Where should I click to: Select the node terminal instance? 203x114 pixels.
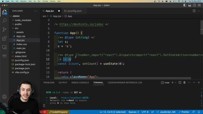(x=165, y=82)
